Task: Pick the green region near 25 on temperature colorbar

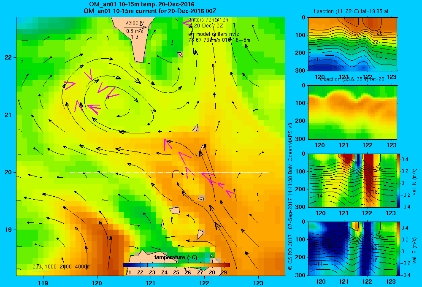Action: point(176,265)
